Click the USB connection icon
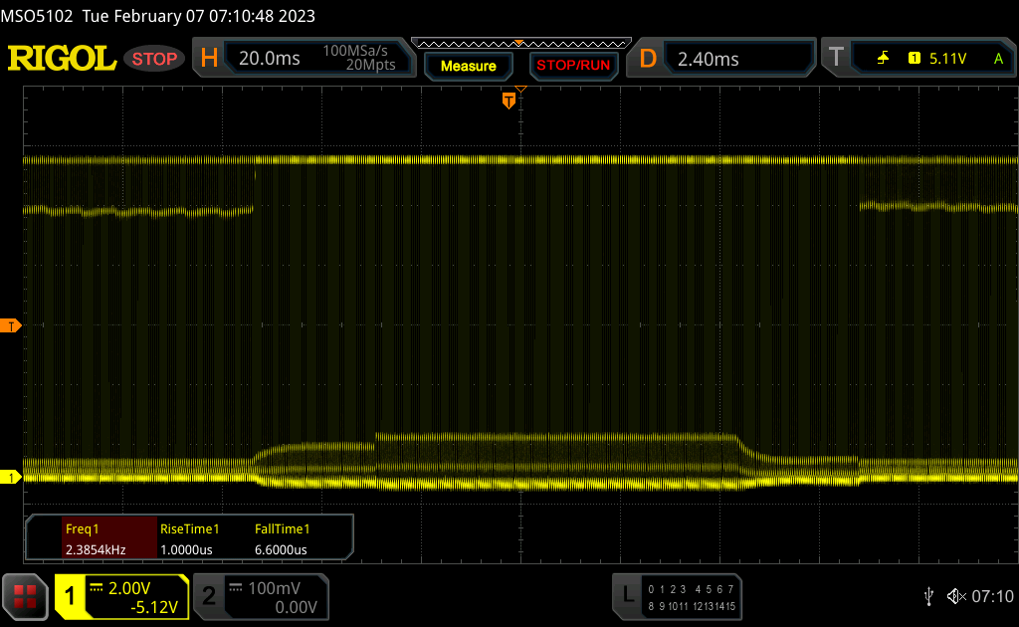The height and width of the screenshot is (627, 1019). pyautogui.click(x=928, y=596)
